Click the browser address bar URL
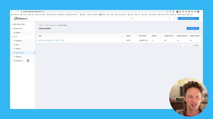Screen dimensions: 213x119 click(x=34, y=12)
